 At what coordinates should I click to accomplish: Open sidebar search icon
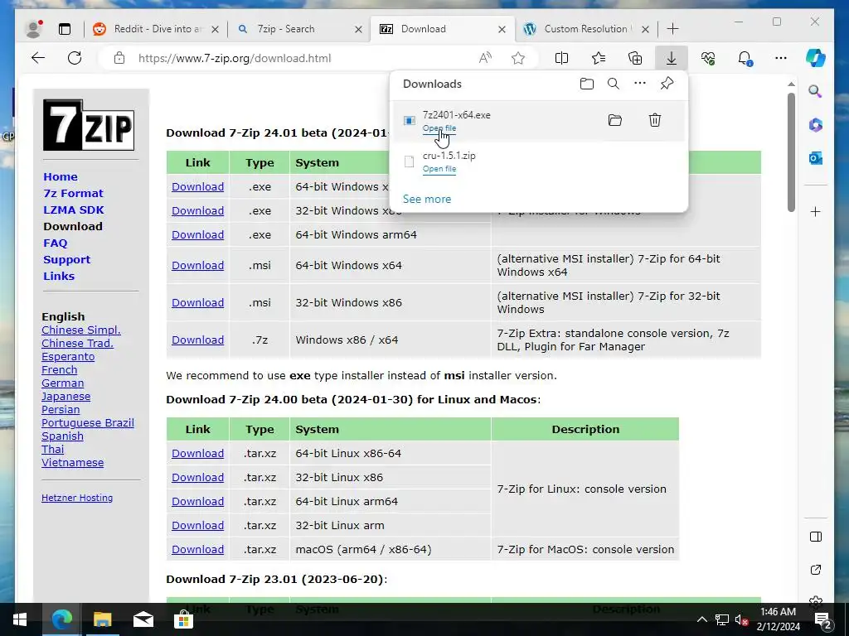coord(816,91)
